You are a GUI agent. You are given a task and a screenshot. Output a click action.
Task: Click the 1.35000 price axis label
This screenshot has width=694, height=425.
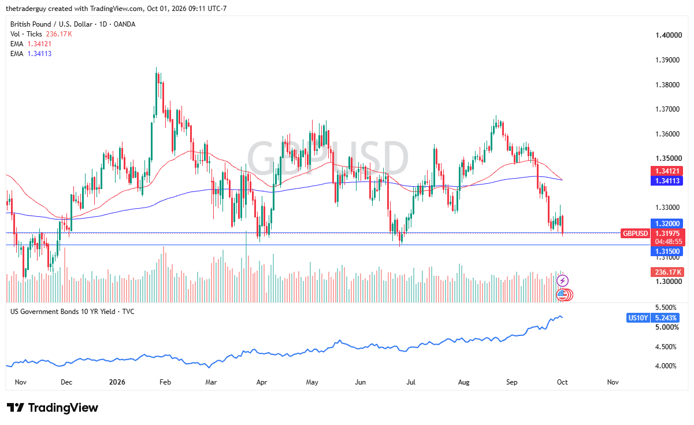[x=667, y=158]
